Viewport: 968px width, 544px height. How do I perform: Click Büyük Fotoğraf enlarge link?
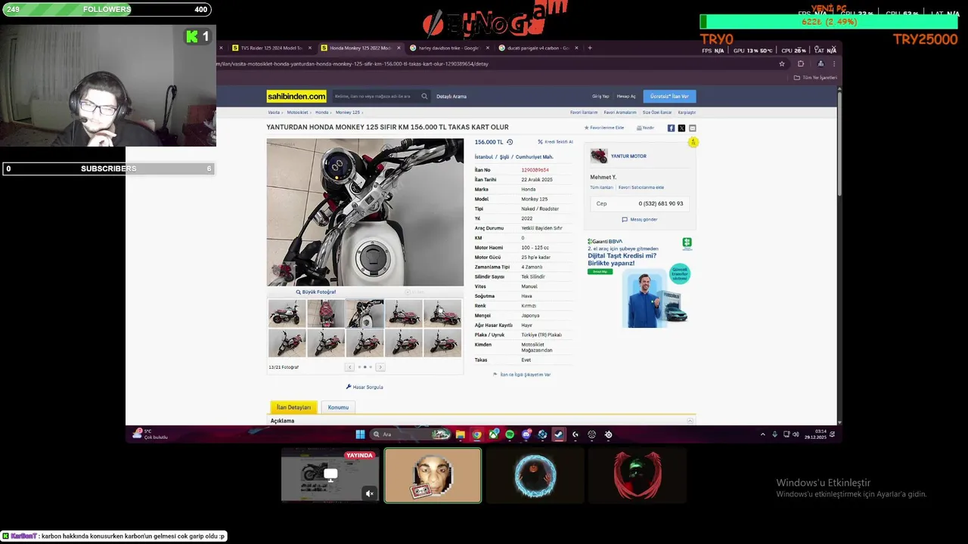[316, 292]
